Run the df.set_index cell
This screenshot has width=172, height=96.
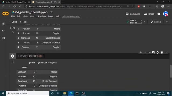tap(13, 56)
